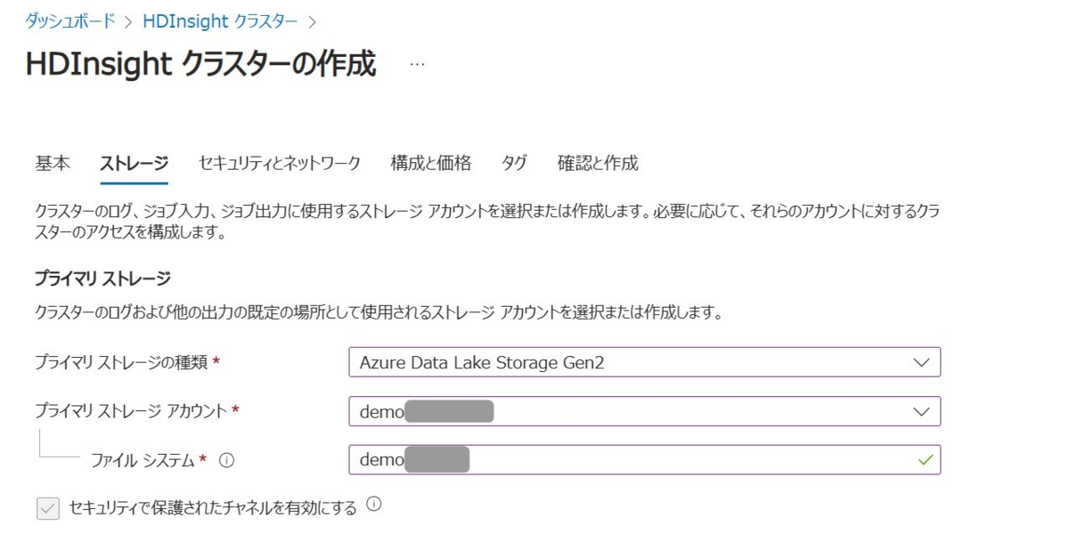The width and height of the screenshot is (1069, 550).
Task: Open the ellipsis more options next to title
Action: pos(418,64)
